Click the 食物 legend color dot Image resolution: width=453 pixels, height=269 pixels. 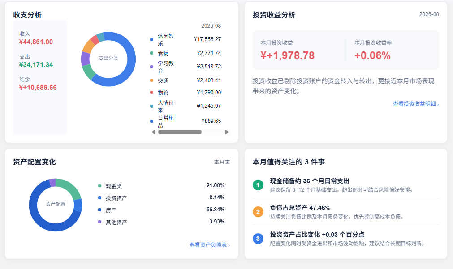152,53
